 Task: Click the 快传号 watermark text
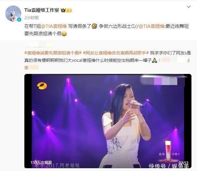(x=157, y=166)
